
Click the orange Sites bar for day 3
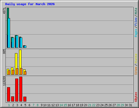(17, 72)
